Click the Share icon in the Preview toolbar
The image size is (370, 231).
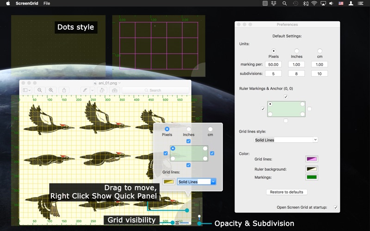(x=64, y=90)
